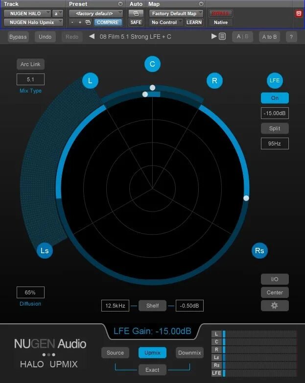The image size is (305, 383).
Task: Click the Rs right surround node
Action: coord(259,251)
